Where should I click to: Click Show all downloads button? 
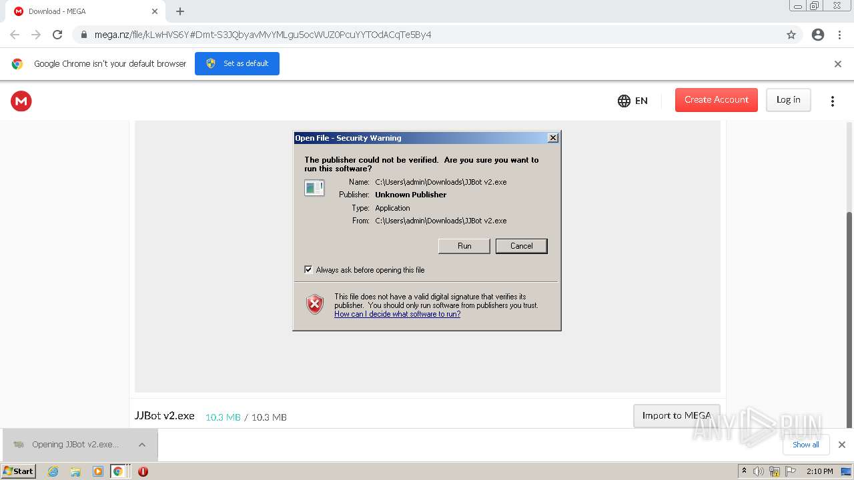coord(806,445)
